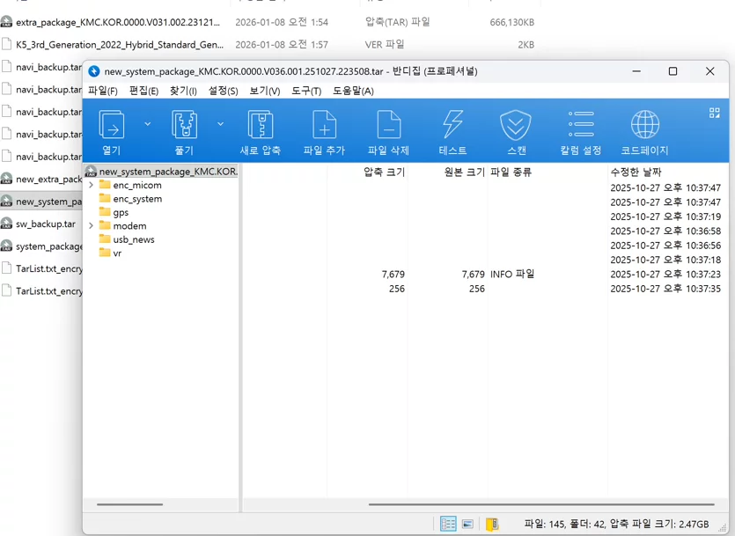Click the toolbar grid layout icon
The width and height of the screenshot is (735, 536).
715,113
